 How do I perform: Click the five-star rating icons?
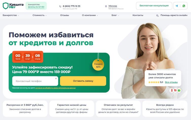pos(154,82)
